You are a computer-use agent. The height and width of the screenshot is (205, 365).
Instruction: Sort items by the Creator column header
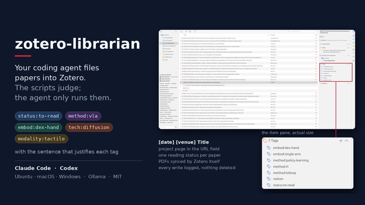tap(273, 35)
